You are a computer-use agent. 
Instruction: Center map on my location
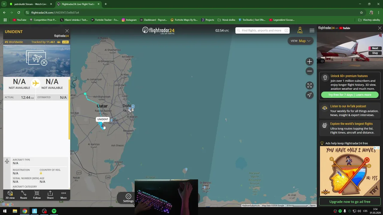(309, 95)
